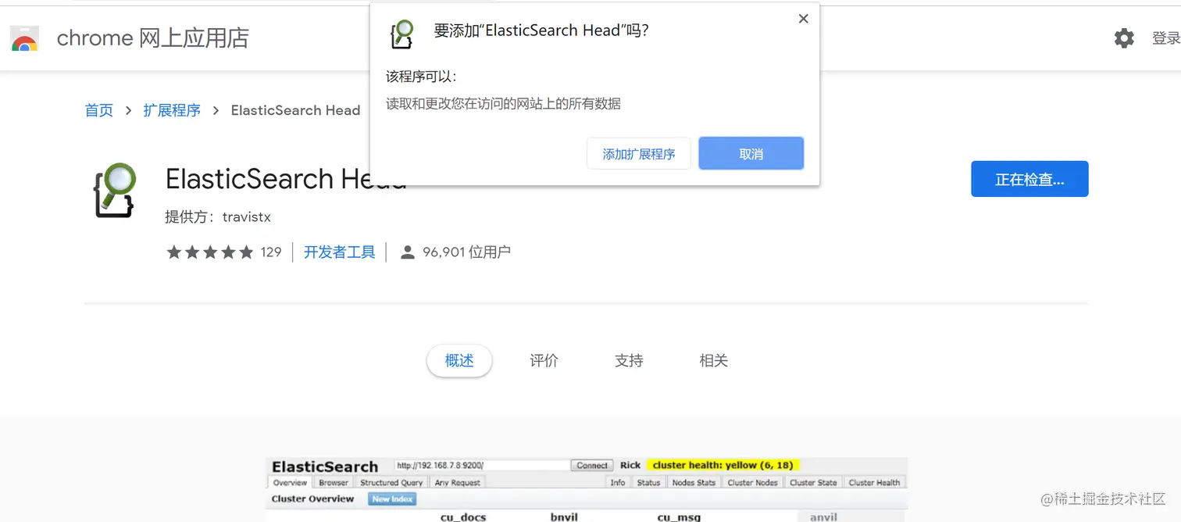Click the ElasticSearch Head breadcrumb text
This screenshot has width=1181, height=522.
(x=295, y=110)
